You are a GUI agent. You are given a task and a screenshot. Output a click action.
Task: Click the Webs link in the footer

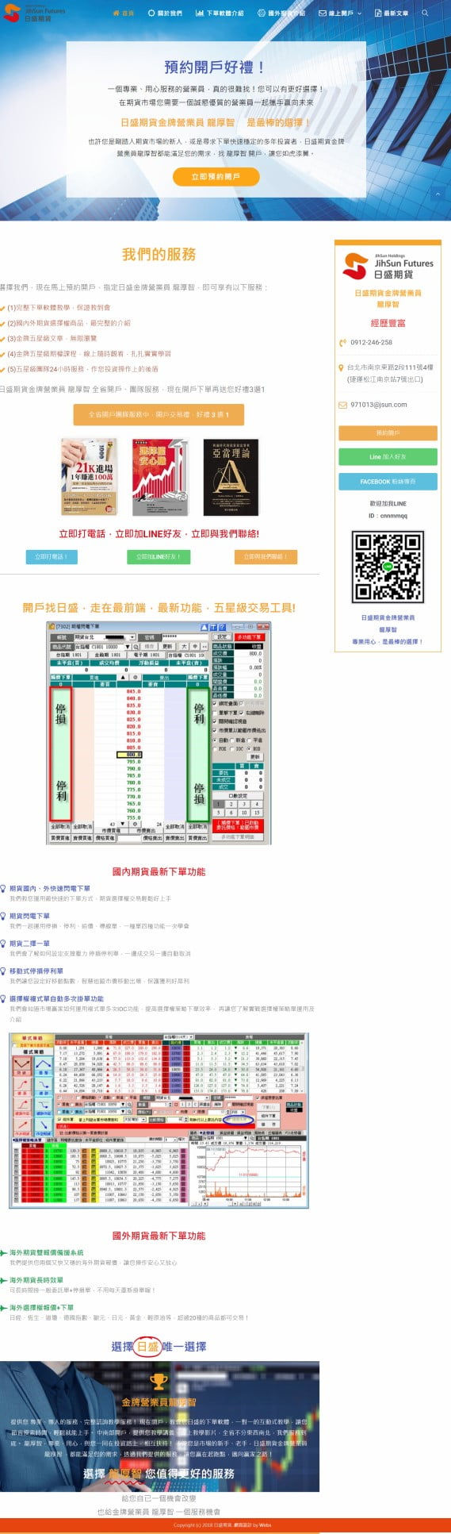(x=266, y=1525)
